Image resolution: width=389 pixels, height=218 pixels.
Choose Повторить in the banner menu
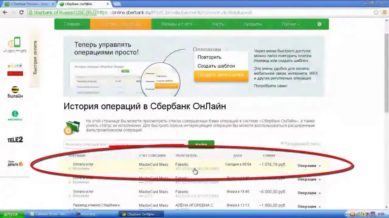coord(209,57)
